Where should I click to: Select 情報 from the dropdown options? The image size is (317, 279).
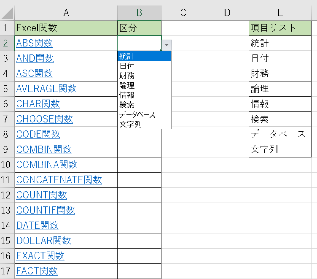pos(144,95)
